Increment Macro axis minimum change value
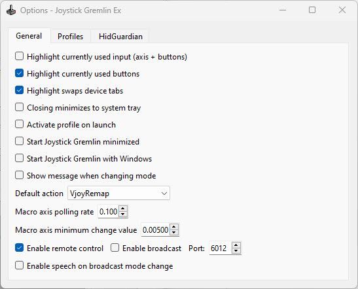Screen dimensions: 358x289 coord(174,227)
